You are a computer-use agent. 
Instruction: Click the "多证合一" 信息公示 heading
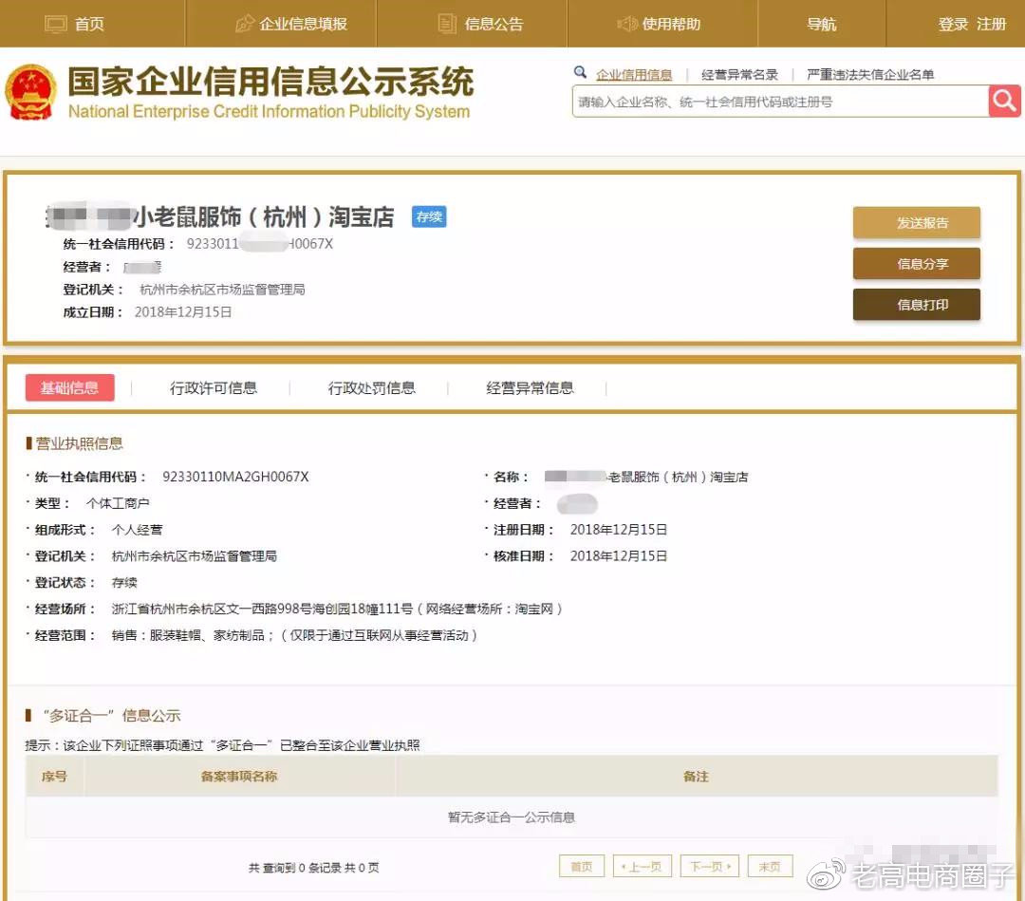click(112, 715)
